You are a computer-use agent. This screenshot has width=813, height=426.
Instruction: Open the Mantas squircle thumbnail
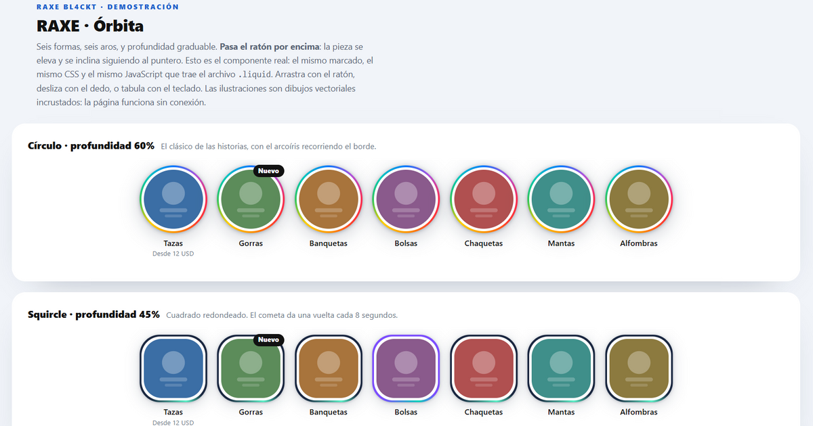561,368
